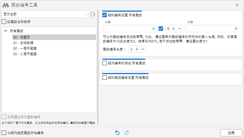Enable 組内编号的增减 所有图纸 checkbox
Viewport: 244px width, 138px height.
[x=105, y=63]
